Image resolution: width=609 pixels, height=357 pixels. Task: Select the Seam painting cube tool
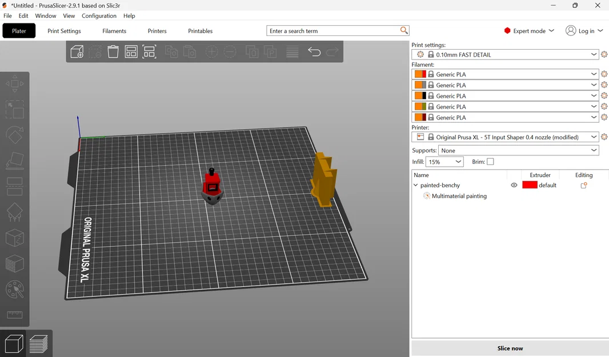click(x=14, y=238)
